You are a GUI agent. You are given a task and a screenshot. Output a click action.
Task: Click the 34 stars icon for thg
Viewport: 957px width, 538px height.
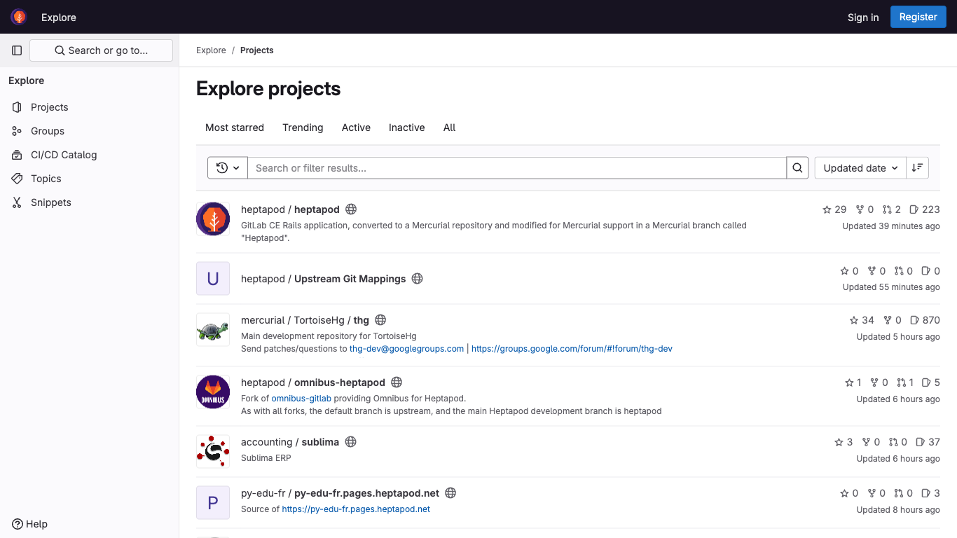862,320
